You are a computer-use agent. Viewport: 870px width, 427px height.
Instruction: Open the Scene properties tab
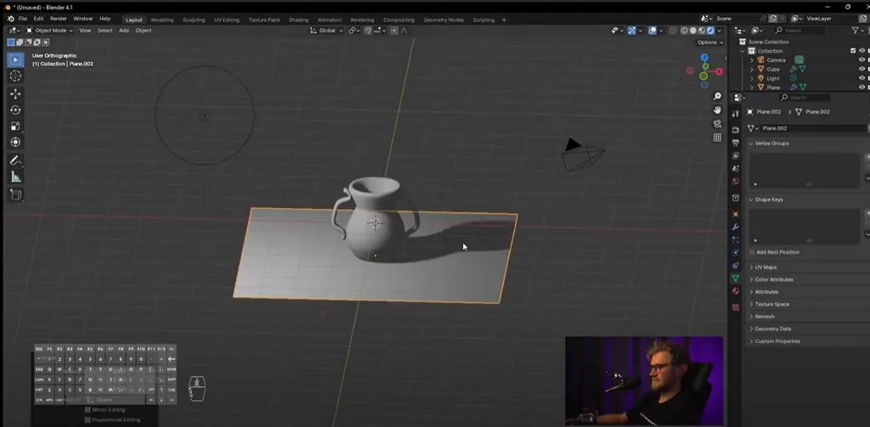[736, 168]
